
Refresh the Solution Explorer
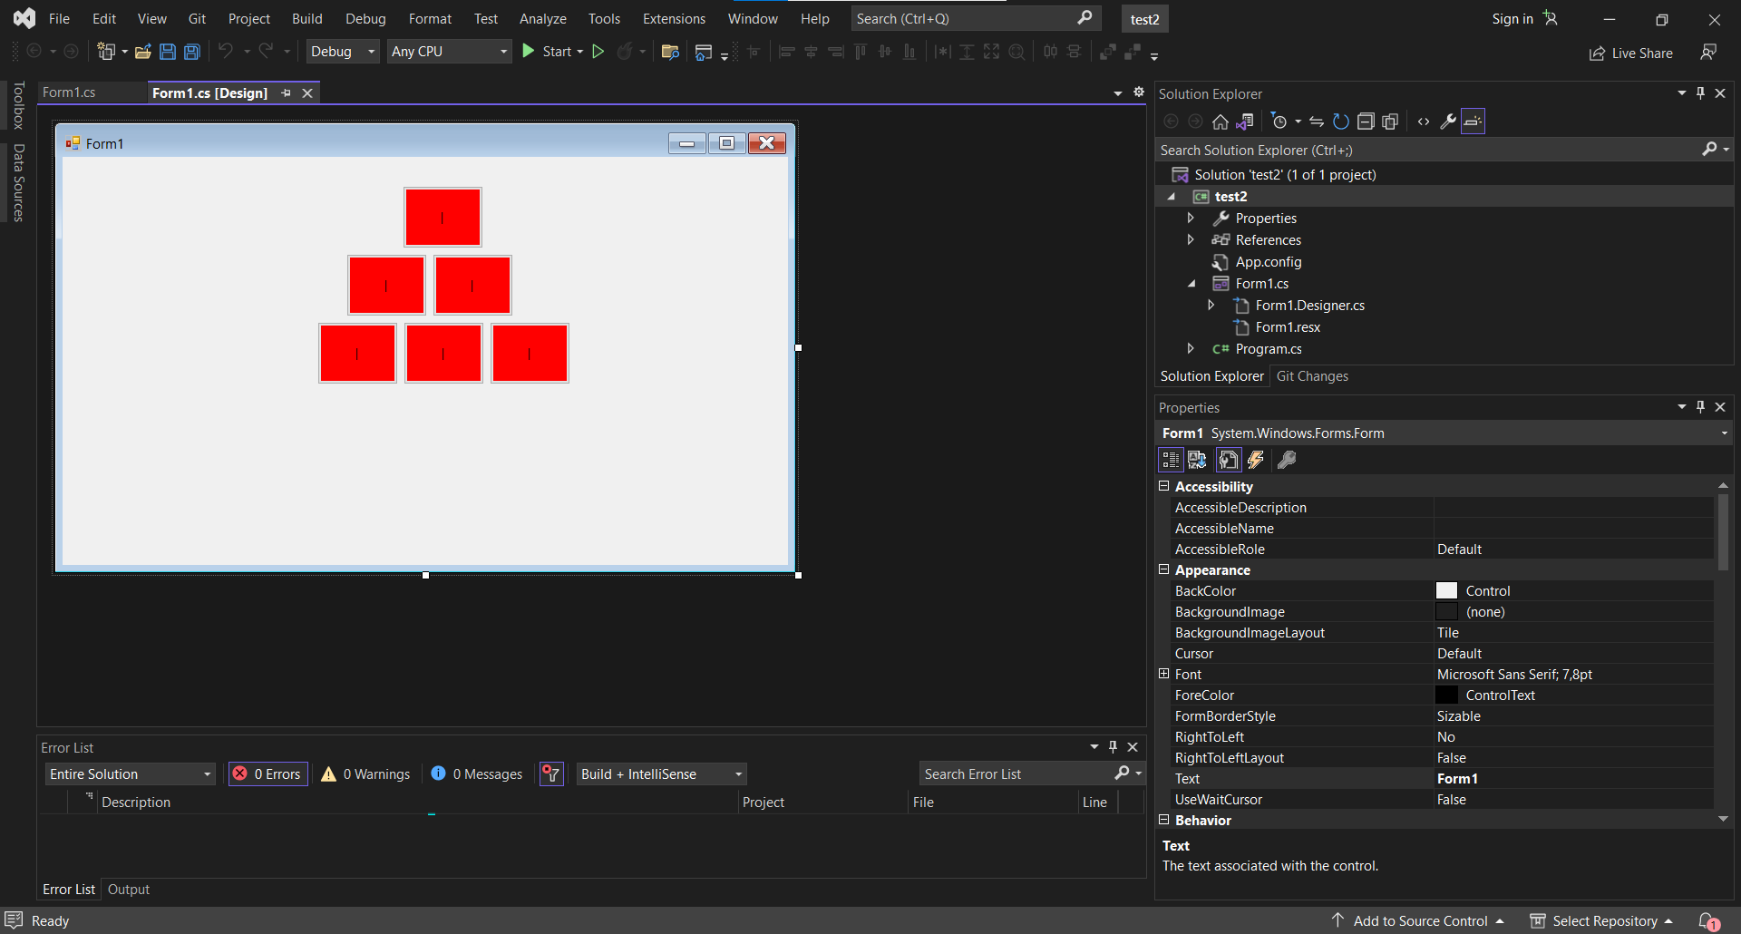tap(1341, 122)
